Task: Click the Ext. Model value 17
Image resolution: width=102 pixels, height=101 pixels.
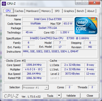Action: click(x=60, y=47)
